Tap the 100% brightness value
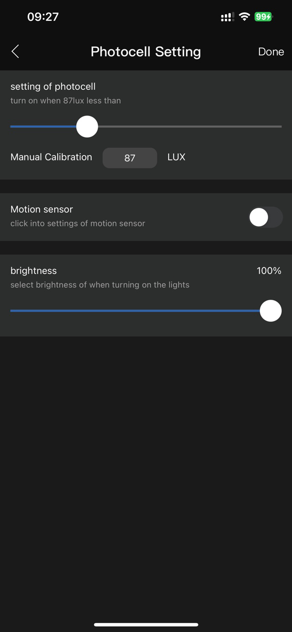292x632 pixels. 269,271
